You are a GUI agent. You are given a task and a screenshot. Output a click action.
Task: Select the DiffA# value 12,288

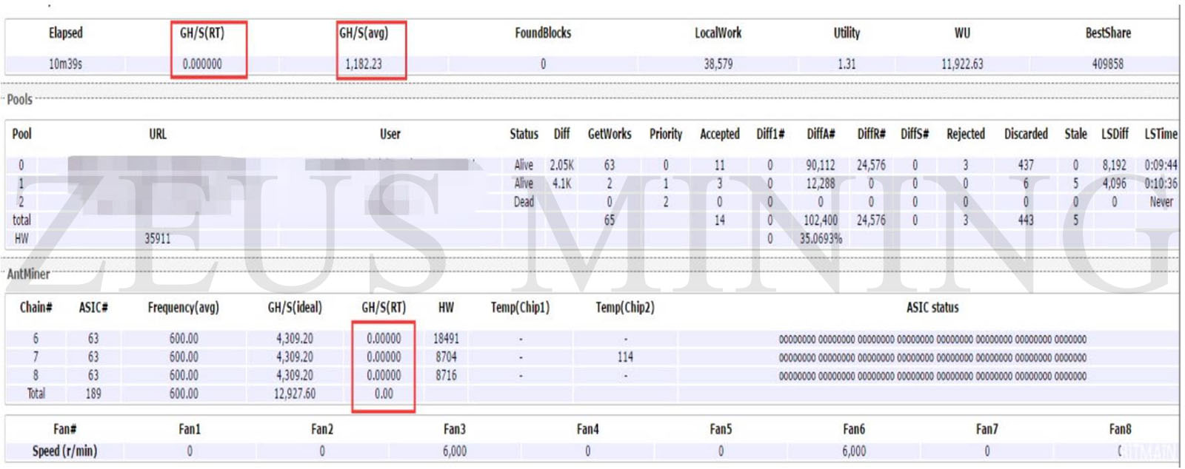pos(821,183)
